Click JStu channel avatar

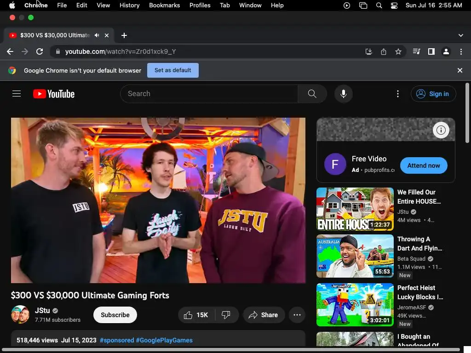click(20, 314)
